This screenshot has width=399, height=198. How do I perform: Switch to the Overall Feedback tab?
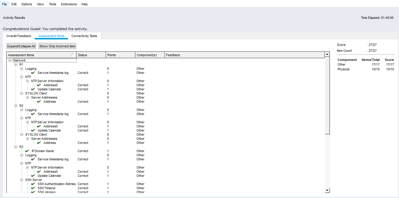pyautogui.click(x=19, y=36)
